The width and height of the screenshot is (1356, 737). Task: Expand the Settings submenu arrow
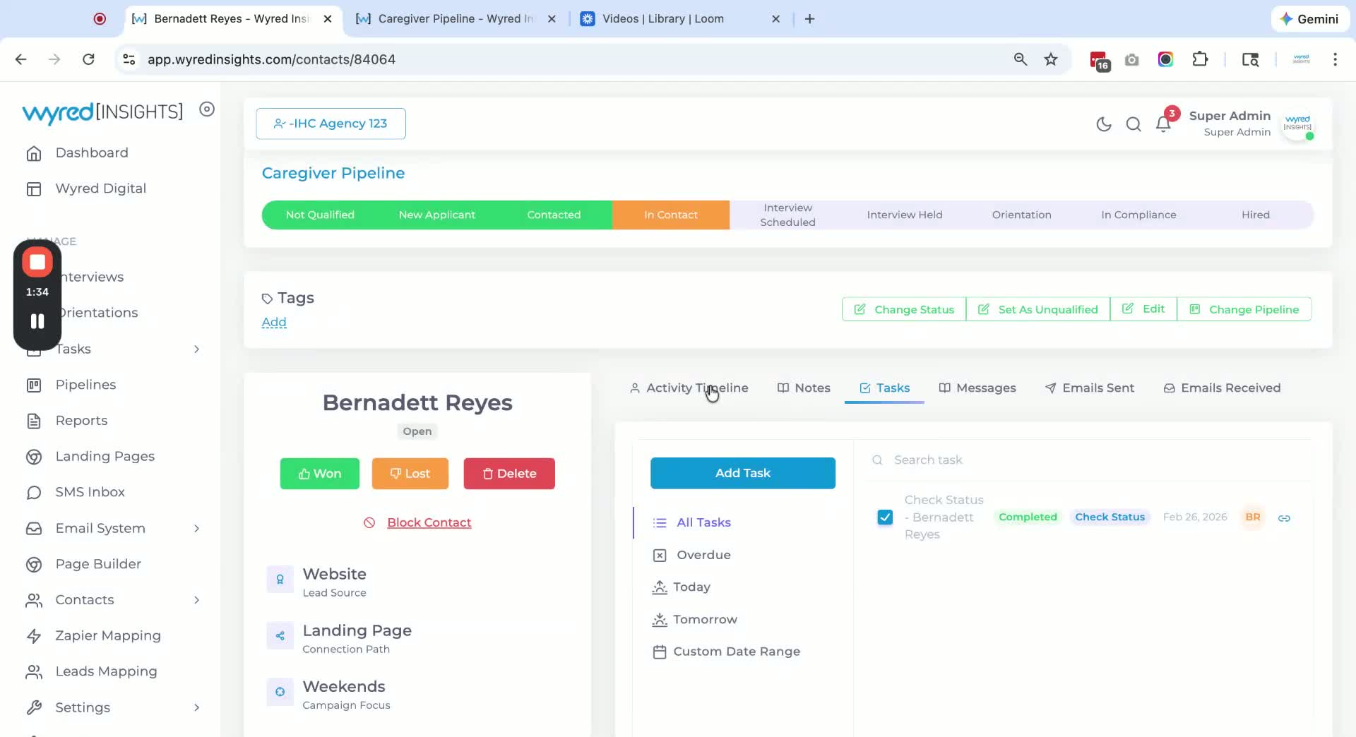[196, 708]
